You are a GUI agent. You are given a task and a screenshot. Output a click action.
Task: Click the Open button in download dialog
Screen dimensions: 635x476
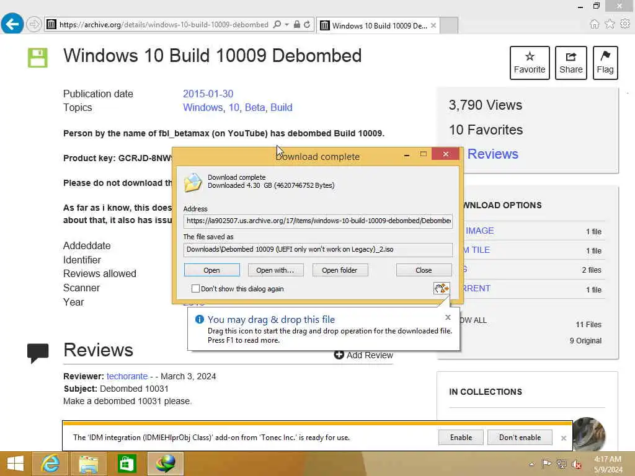coord(212,270)
